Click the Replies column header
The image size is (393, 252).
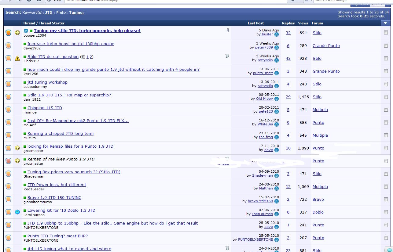[x=288, y=23]
